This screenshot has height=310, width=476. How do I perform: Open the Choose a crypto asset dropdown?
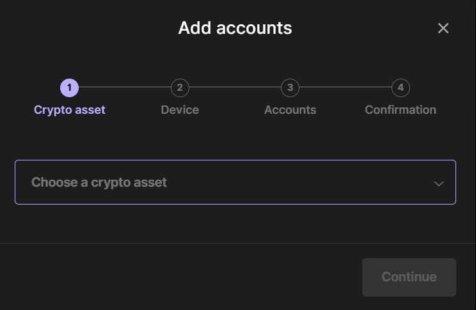click(x=235, y=182)
